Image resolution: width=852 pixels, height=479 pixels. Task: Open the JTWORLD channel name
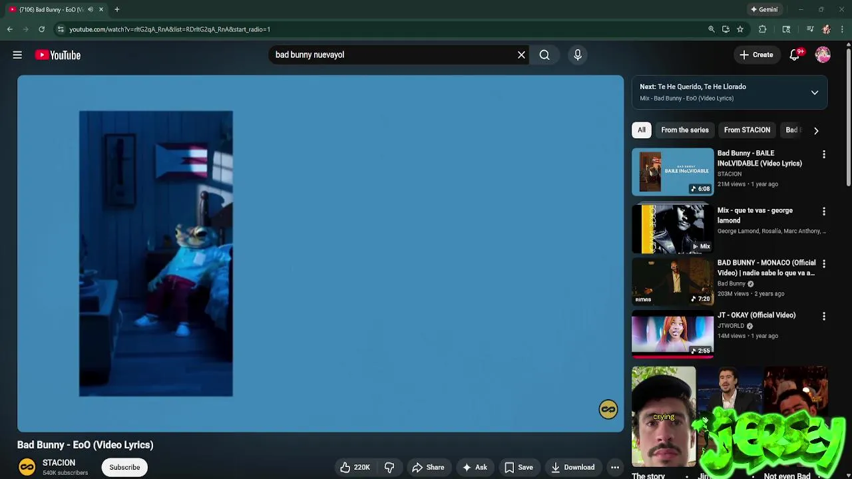point(731,326)
